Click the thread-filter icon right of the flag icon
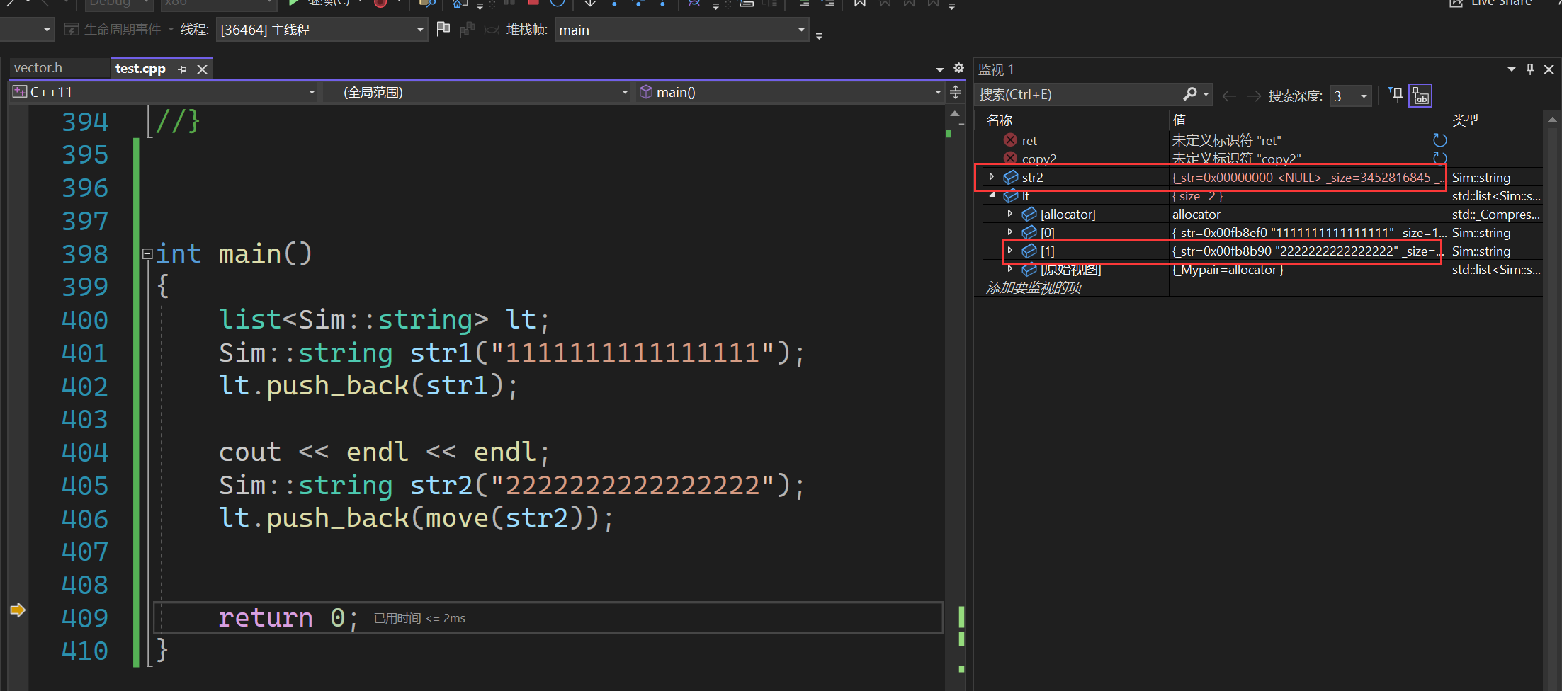The image size is (1562, 691). (x=467, y=30)
